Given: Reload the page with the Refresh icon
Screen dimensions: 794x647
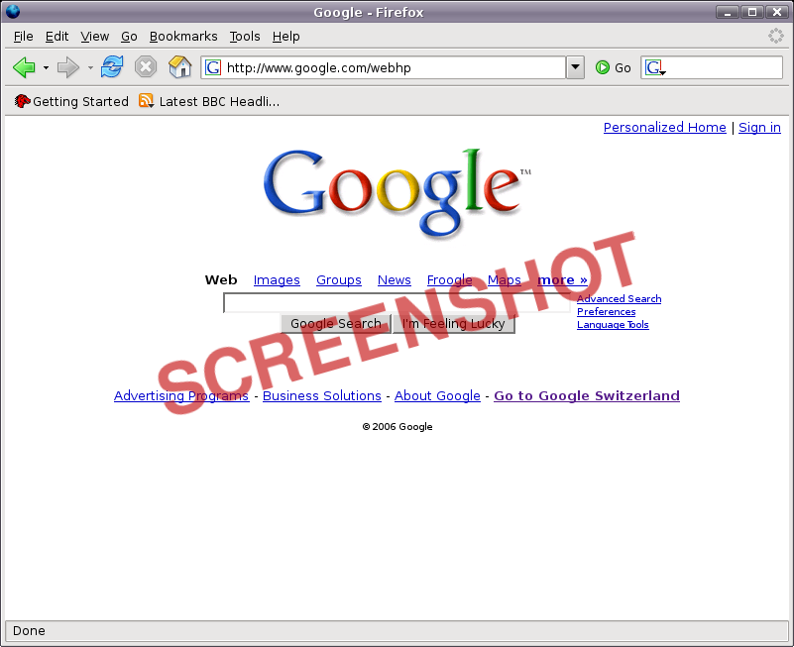Looking at the screenshot, I should coord(112,66).
